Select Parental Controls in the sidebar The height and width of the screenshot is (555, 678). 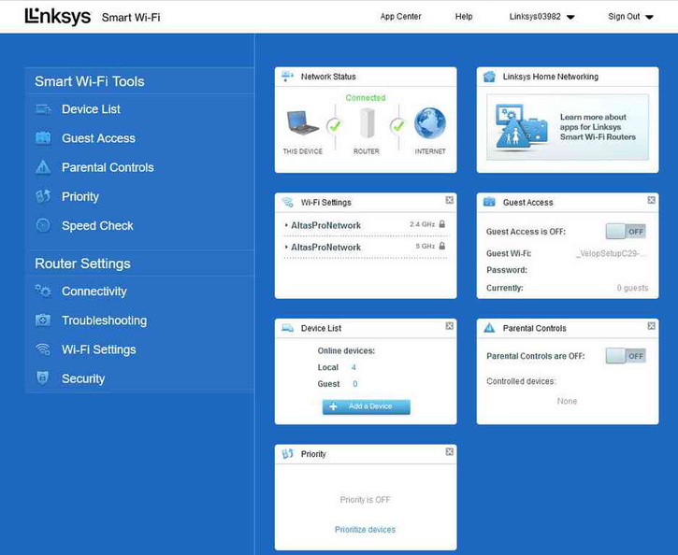pos(108,167)
